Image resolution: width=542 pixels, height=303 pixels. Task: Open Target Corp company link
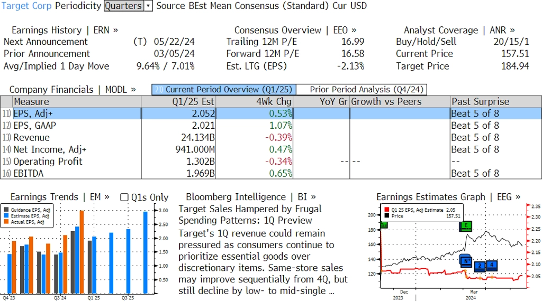pos(26,6)
